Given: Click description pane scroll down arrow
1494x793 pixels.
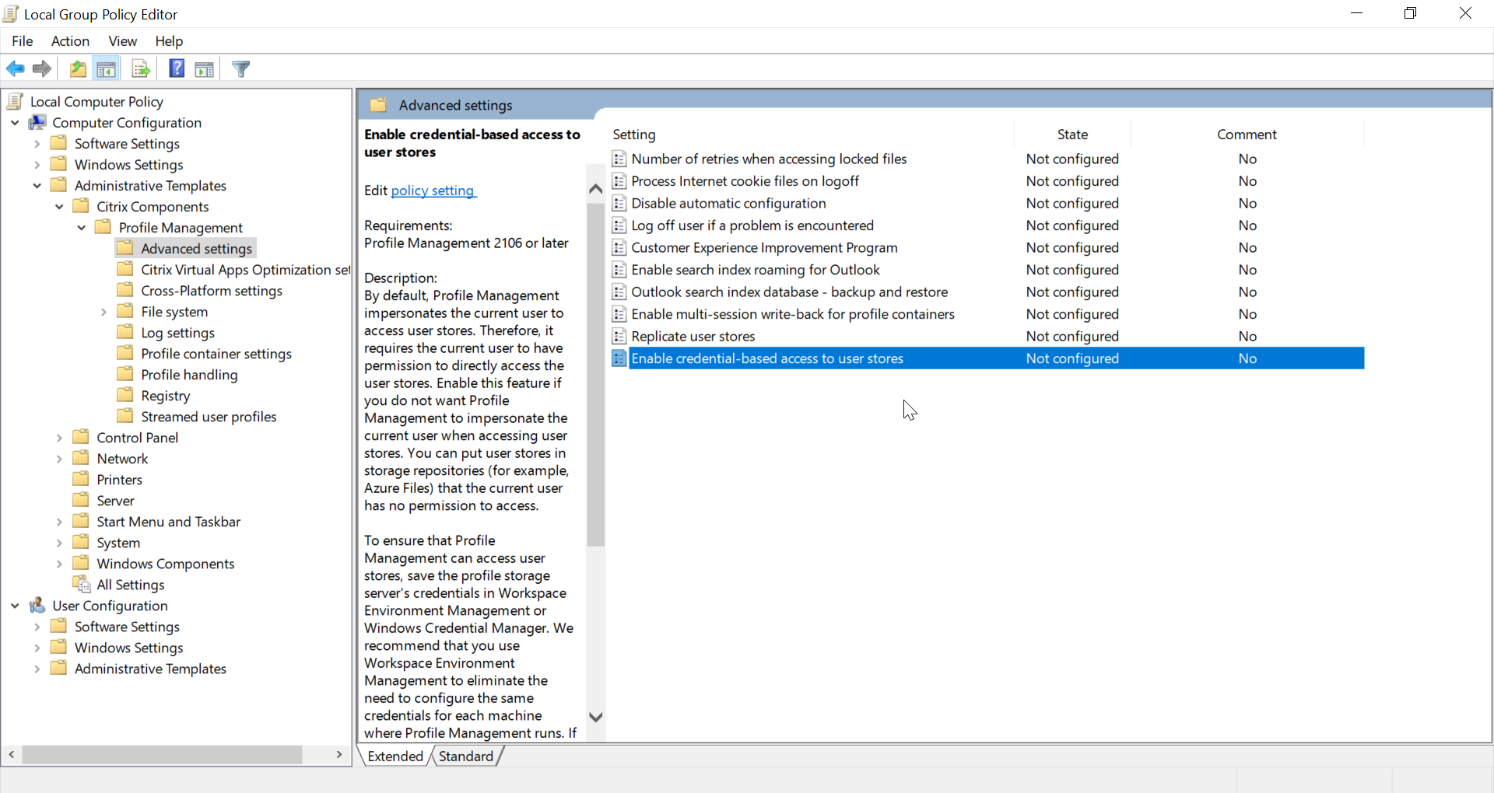Looking at the screenshot, I should 595,717.
